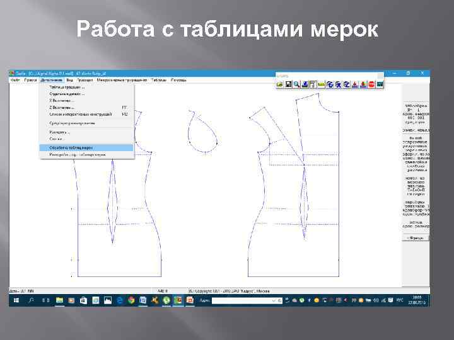
Task: Choose Z Величины… F11 menu entry
Action: (86, 108)
